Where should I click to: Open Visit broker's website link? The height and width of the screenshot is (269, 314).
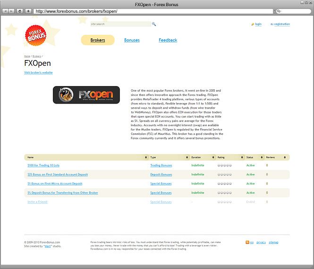(x=38, y=72)
